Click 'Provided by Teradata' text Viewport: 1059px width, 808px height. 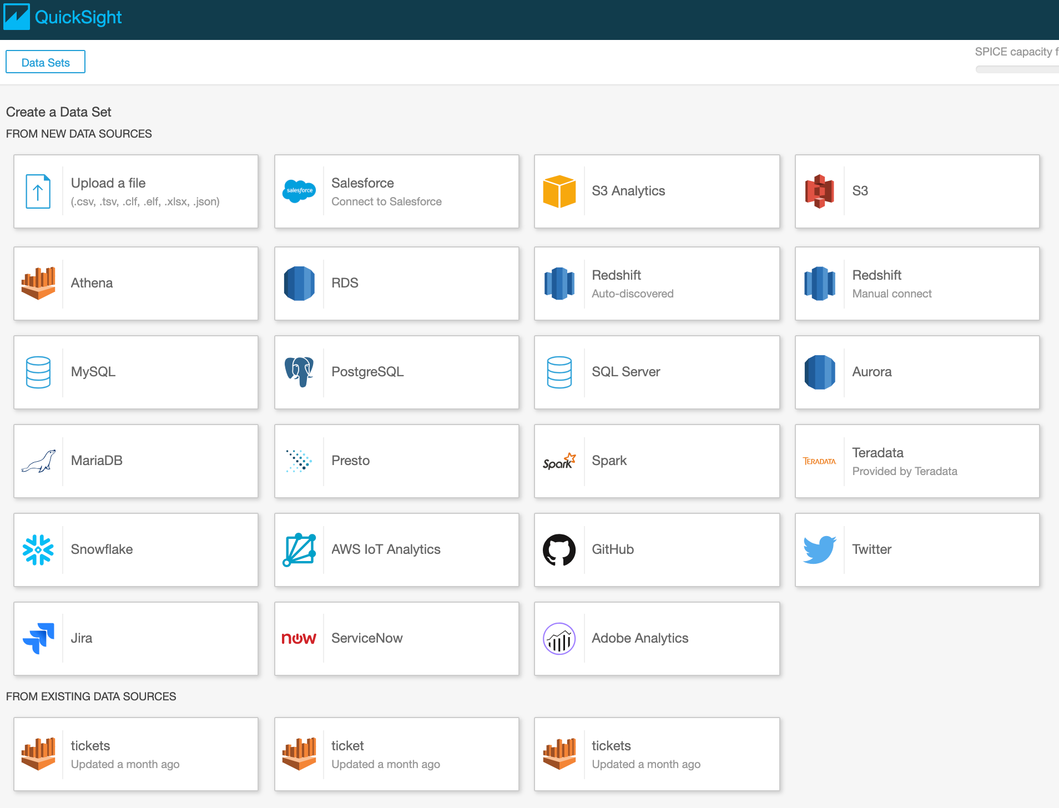pos(905,471)
